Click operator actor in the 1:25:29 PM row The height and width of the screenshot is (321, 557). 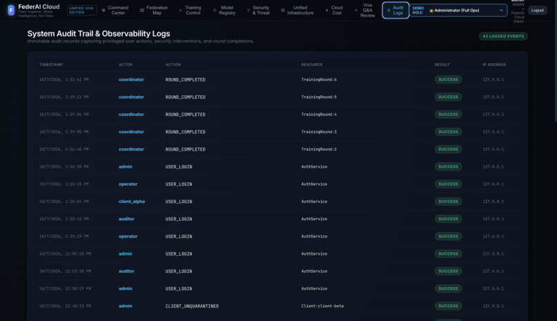click(x=128, y=236)
